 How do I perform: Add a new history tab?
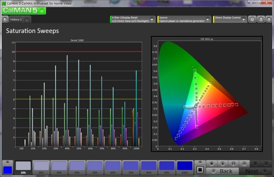pyautogui.click(x=27, y=20)
